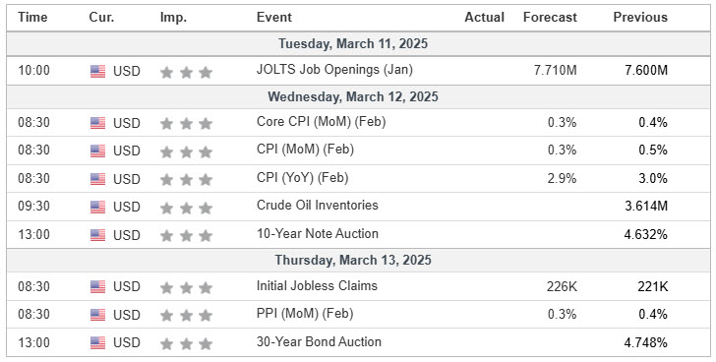Open the Core CPI (MoM) (Feb) event
Viewport: 716px width, 362px height.
321,122
